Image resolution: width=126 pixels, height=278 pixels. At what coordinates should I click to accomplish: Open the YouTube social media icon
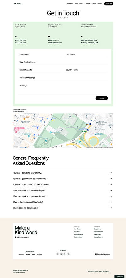[68, 254]
